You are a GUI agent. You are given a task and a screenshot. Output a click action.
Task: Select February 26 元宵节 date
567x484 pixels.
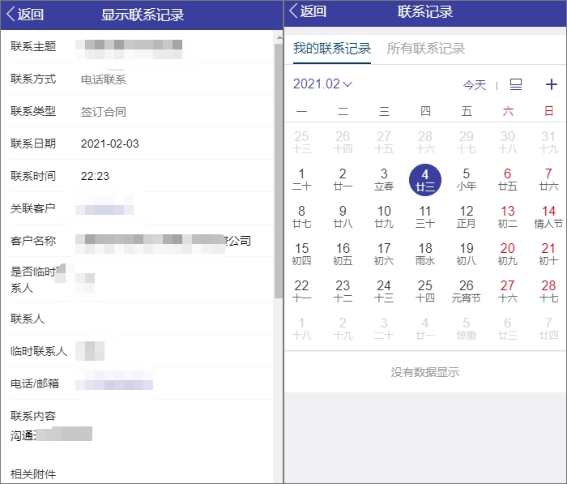click(466, 291)
